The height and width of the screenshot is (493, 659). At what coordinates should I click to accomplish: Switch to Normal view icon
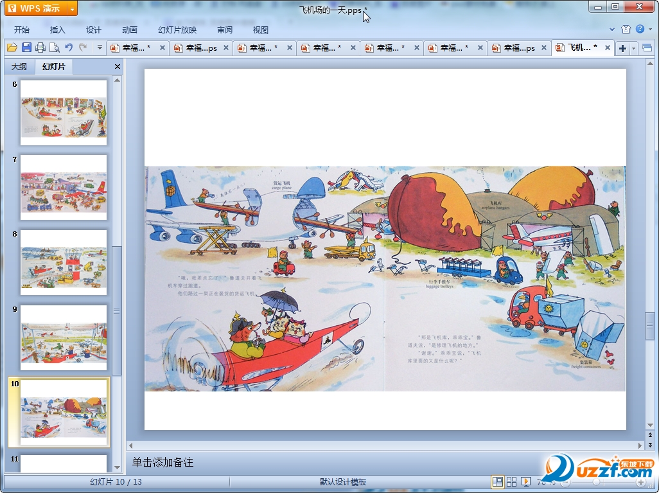498,481
